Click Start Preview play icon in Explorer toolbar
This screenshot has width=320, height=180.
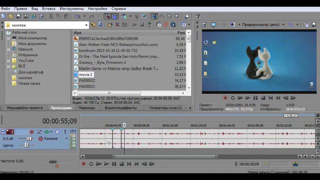134,25
